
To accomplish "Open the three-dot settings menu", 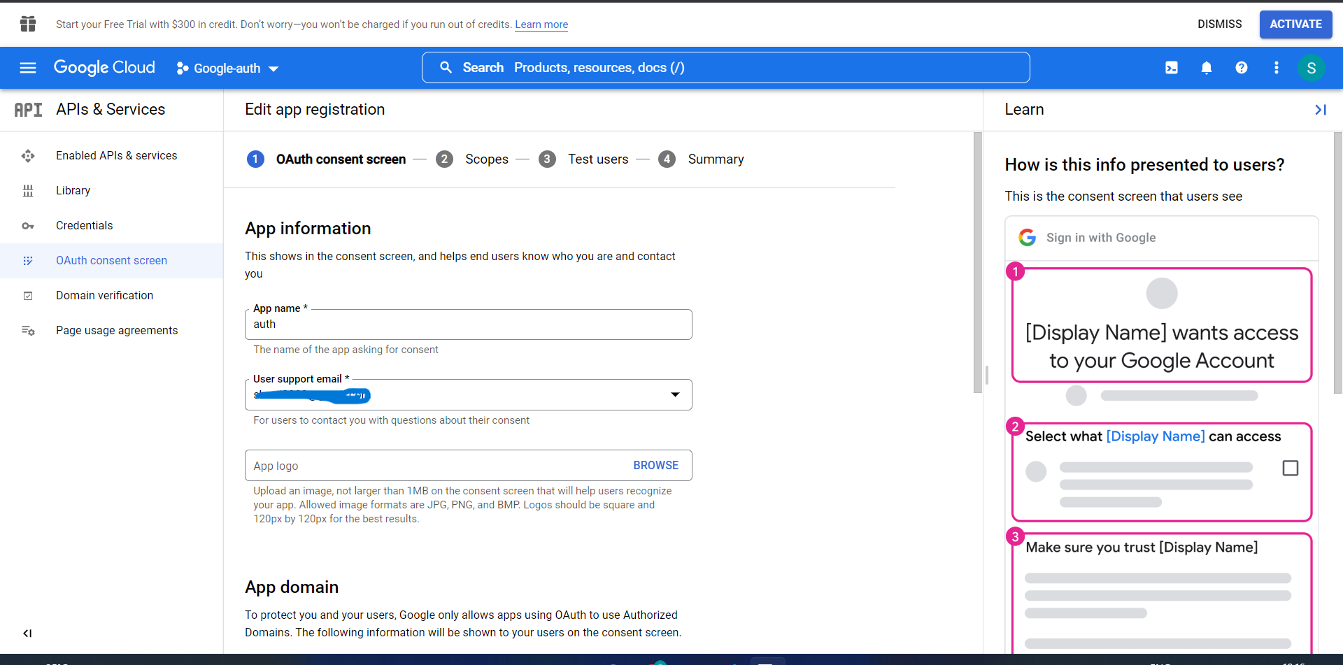I will click(1277, 68).
